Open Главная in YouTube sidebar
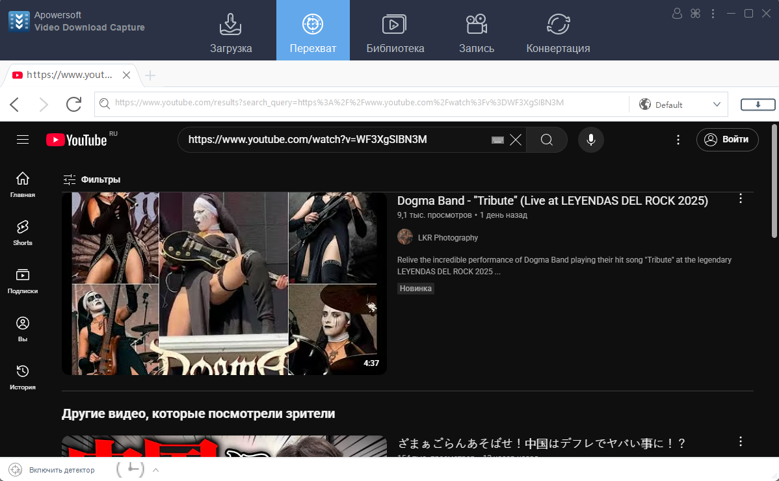Screen dimensions: 779x481 tap(23, 185)
